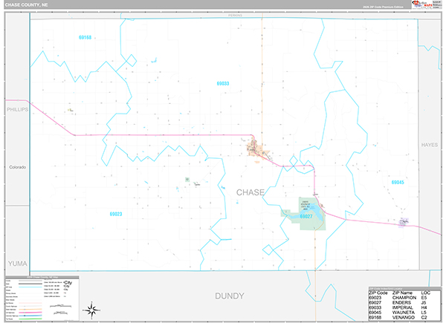The height and width of the screenshot is (323, 446).
Task: Select the 69023 ZIP label on the map
Action: (116, 214)
